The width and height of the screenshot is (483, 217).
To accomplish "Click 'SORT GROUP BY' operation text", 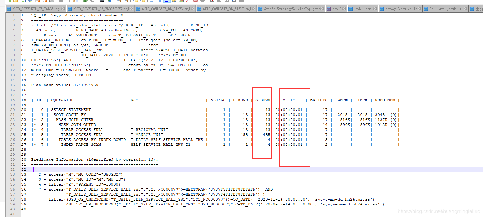I will point(70,115).
